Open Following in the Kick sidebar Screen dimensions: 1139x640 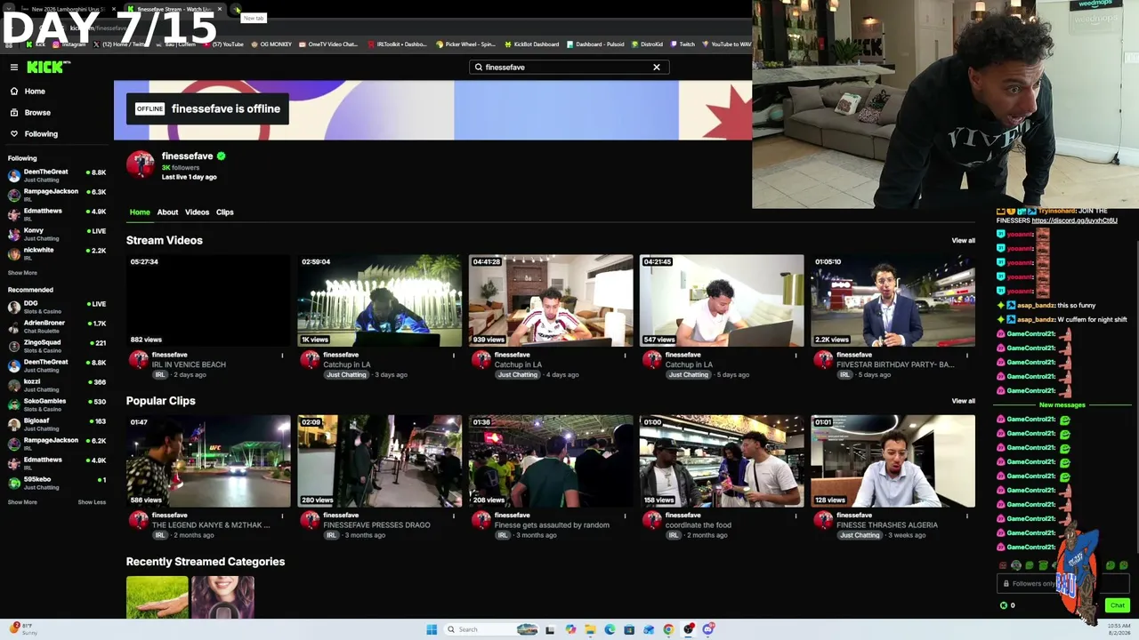pyautogui.click(x=34, y=134)
